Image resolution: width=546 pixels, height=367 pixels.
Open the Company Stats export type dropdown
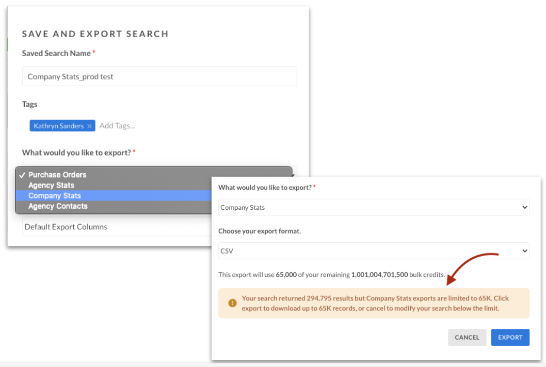374,207
